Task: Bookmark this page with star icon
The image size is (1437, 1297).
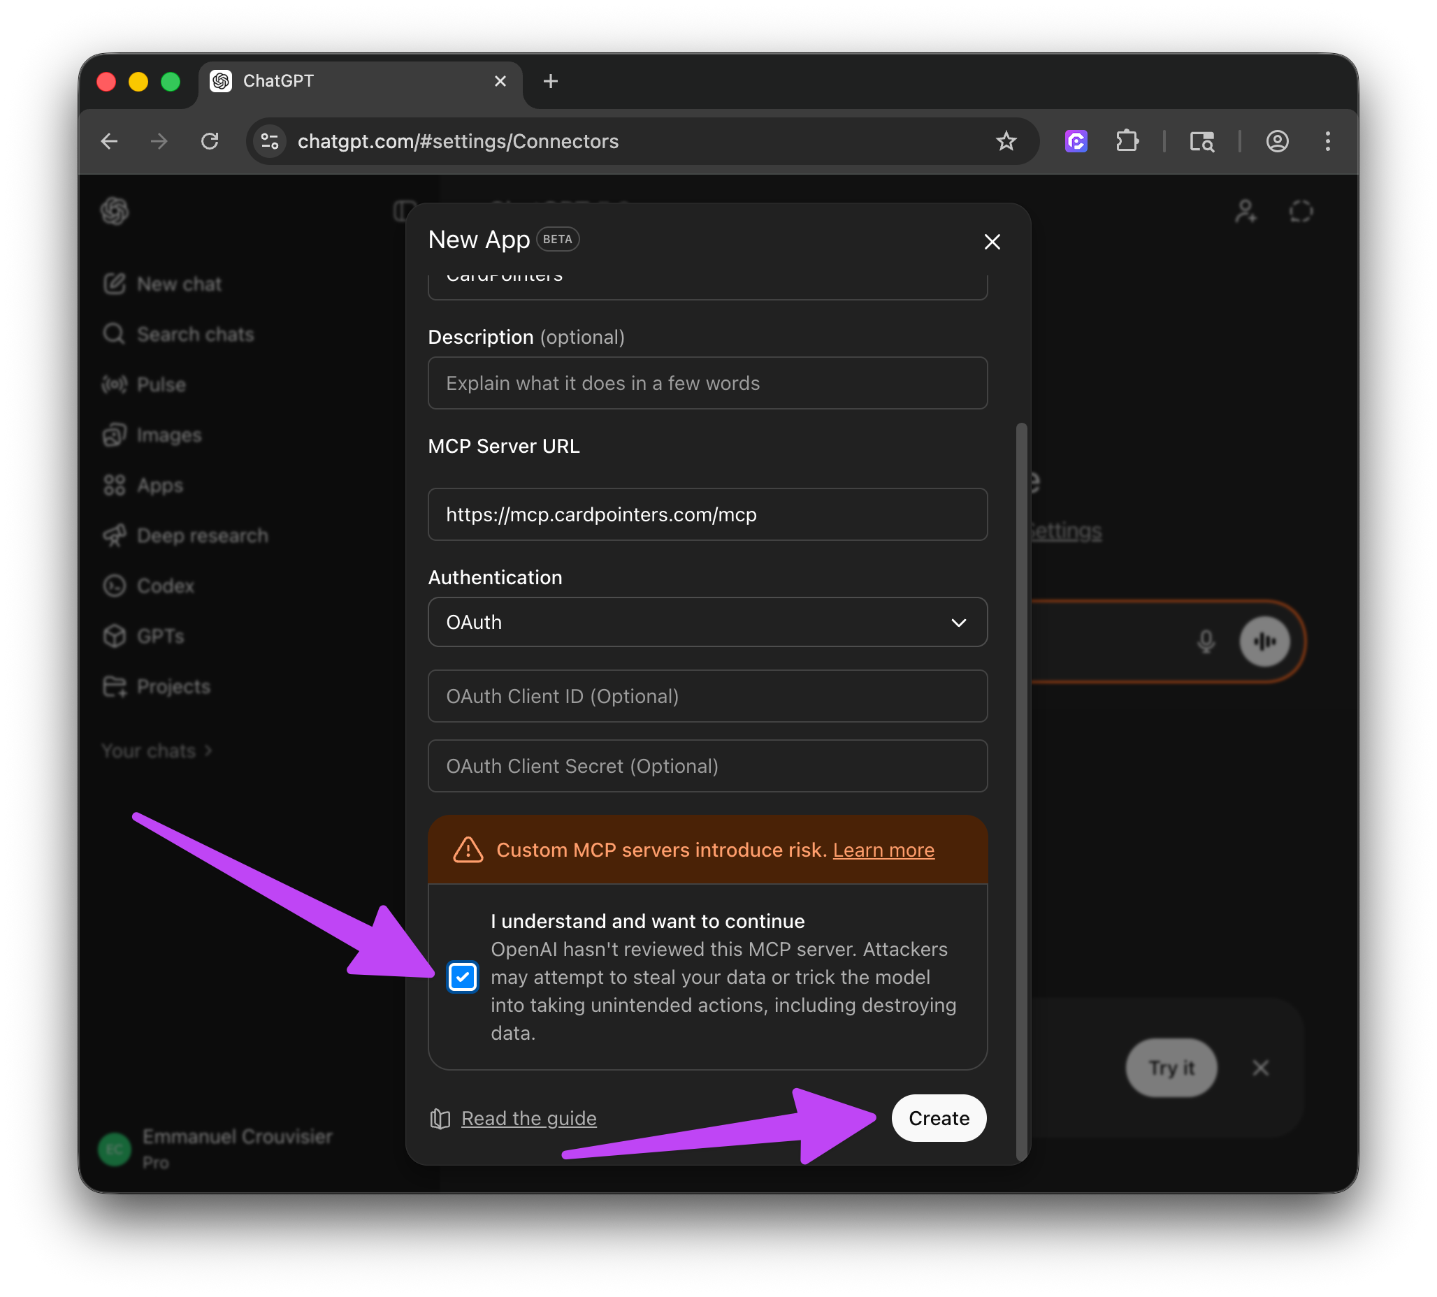Action: (1006, 141)
